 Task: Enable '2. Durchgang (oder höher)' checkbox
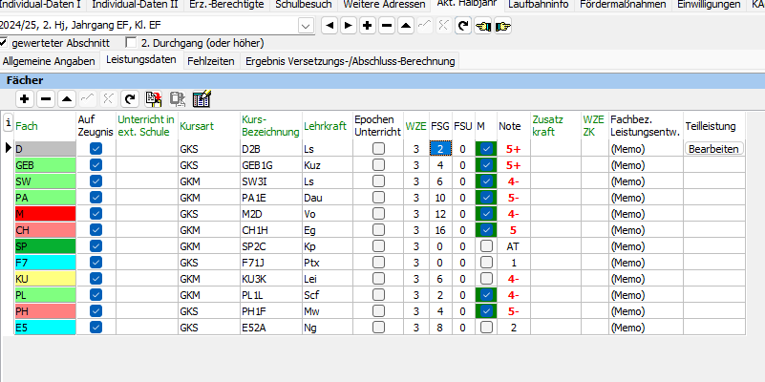tap(131, 42)
